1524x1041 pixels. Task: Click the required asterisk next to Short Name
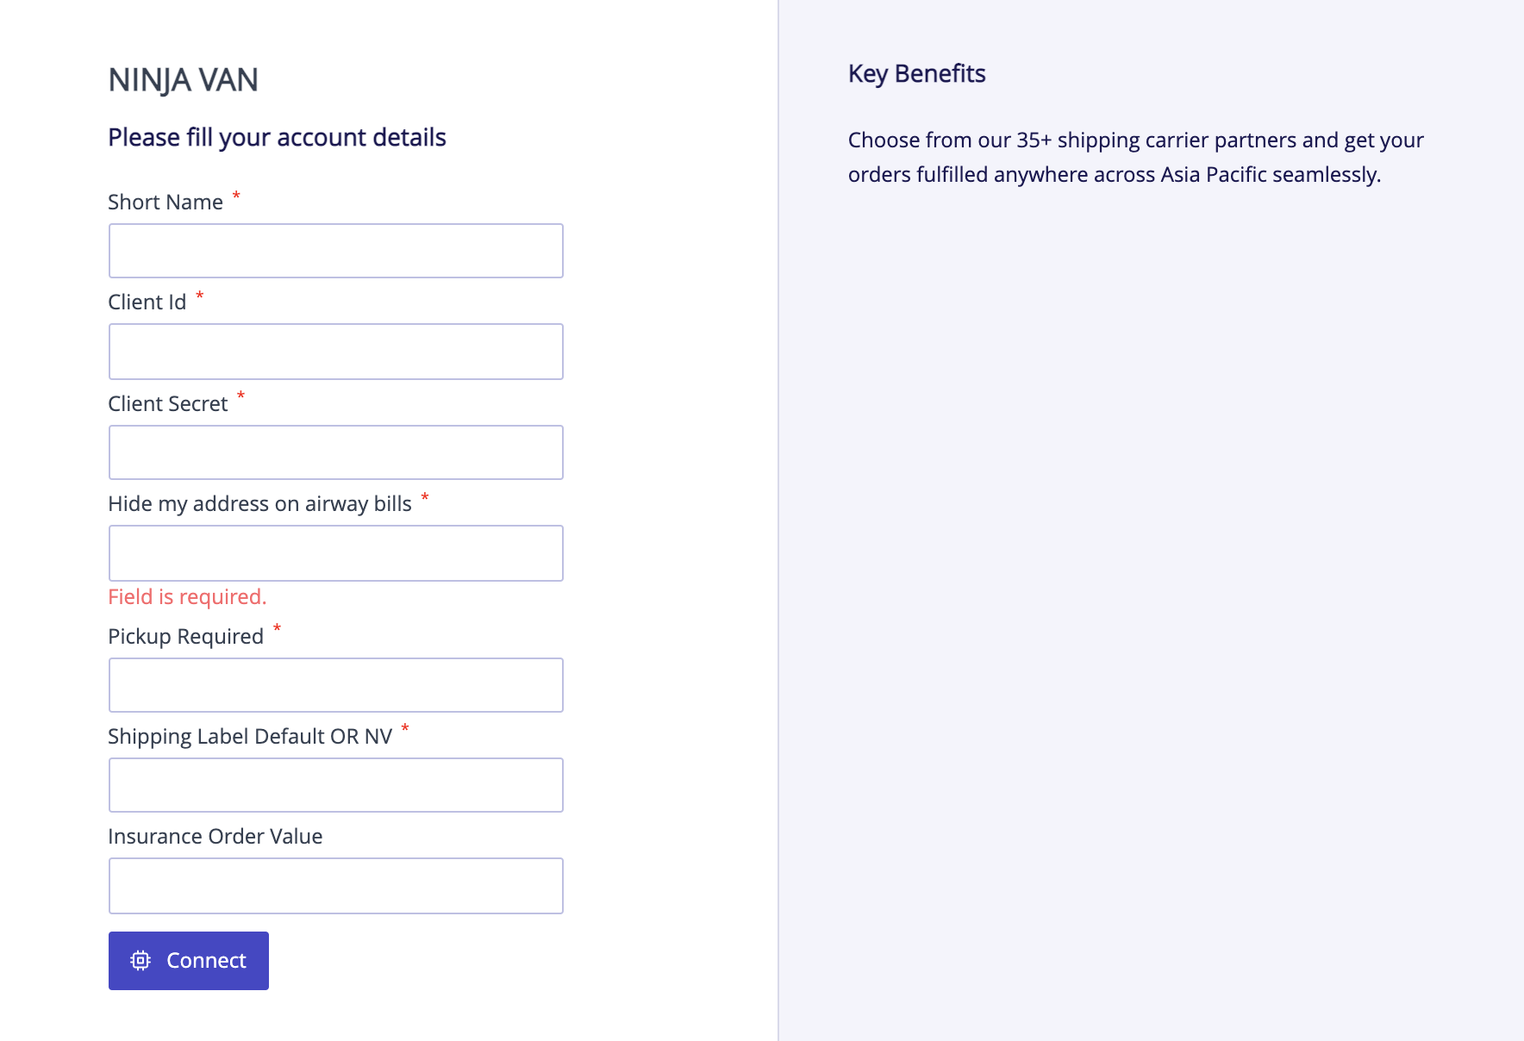[x=237, y=196]
